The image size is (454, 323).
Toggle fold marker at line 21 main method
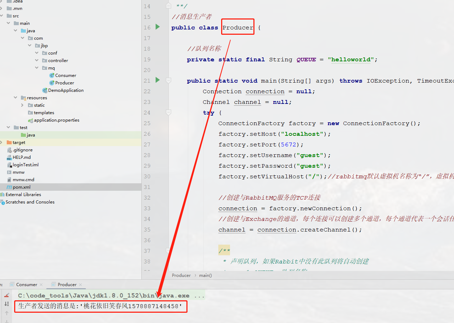click(169, 80)
